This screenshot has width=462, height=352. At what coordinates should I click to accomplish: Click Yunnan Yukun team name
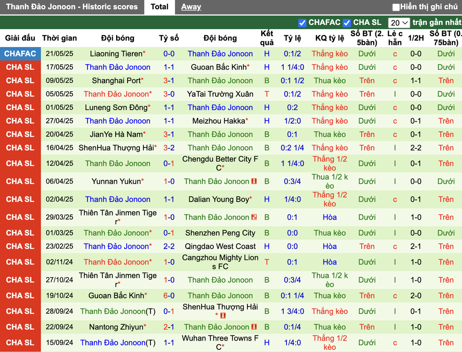coord(117,181)
